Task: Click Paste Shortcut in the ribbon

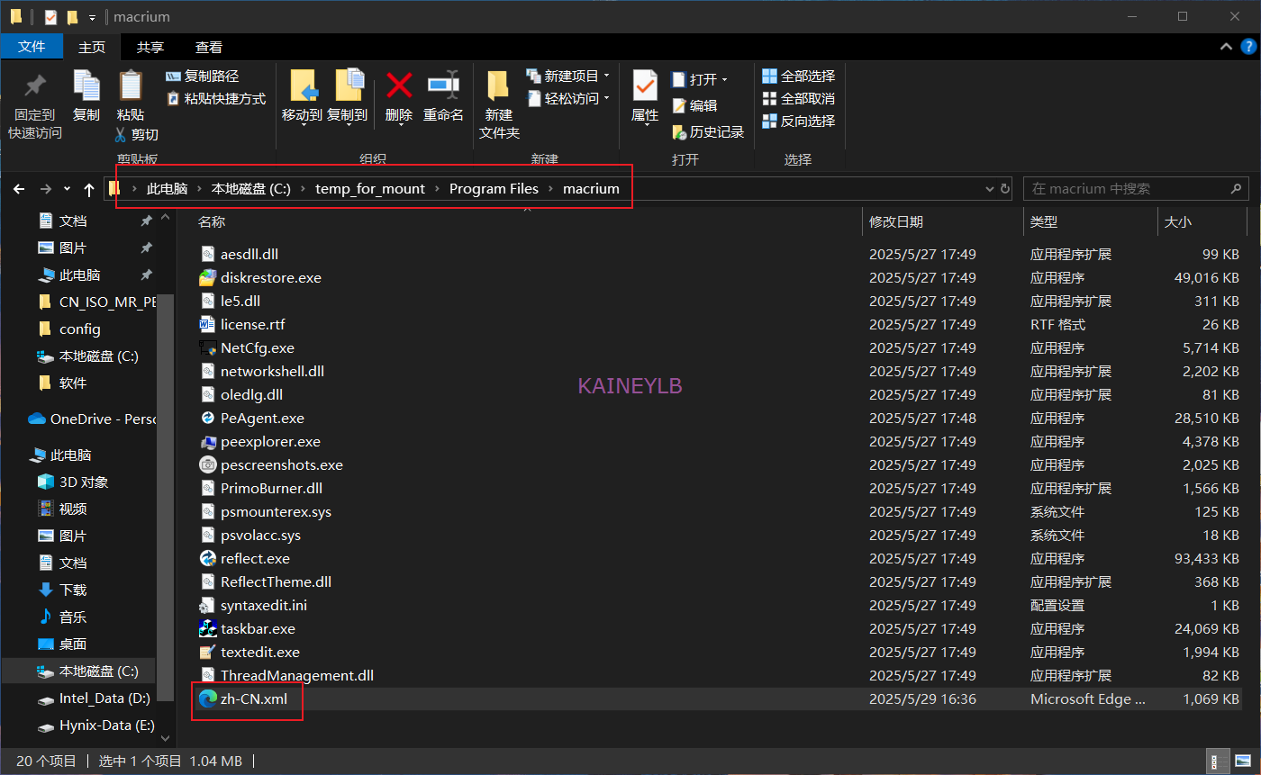Action: click(216, 99)
